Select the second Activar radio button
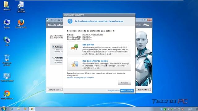Screen dimensions: 198x111 [x=53, y=58]
